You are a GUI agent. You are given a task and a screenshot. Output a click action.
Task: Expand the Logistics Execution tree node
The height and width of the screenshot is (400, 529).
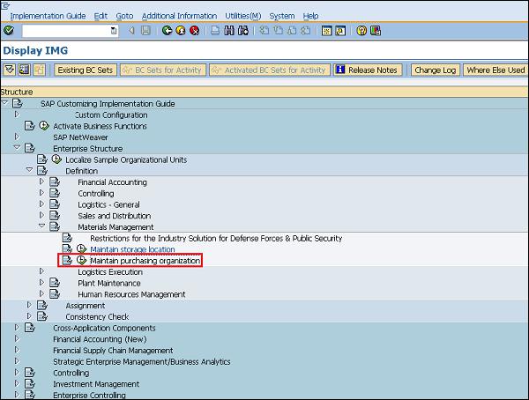click(x=41, y=271)
